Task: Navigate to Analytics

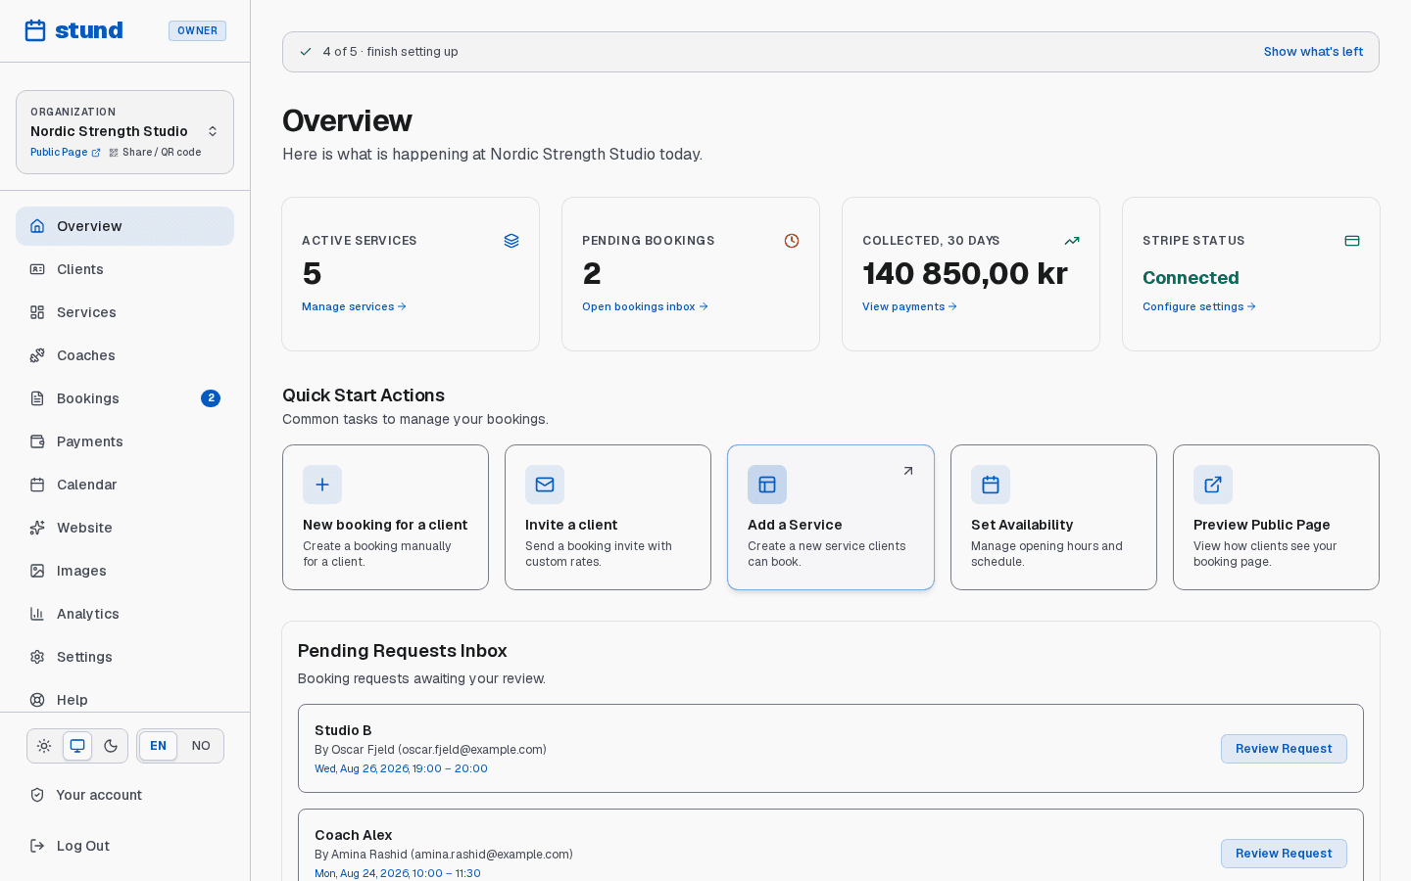Action: [124, 614]
